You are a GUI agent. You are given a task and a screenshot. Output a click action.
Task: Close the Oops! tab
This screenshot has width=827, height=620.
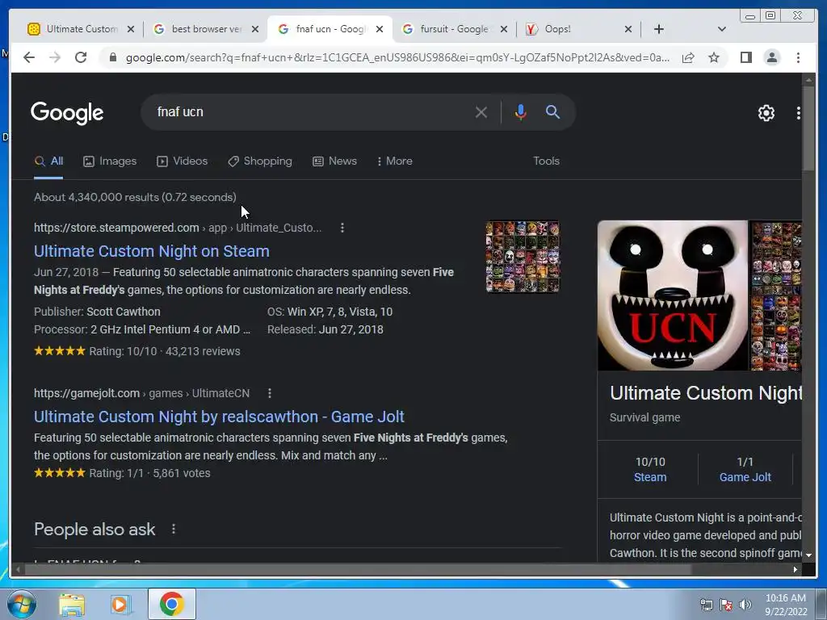tap(628, 29)
